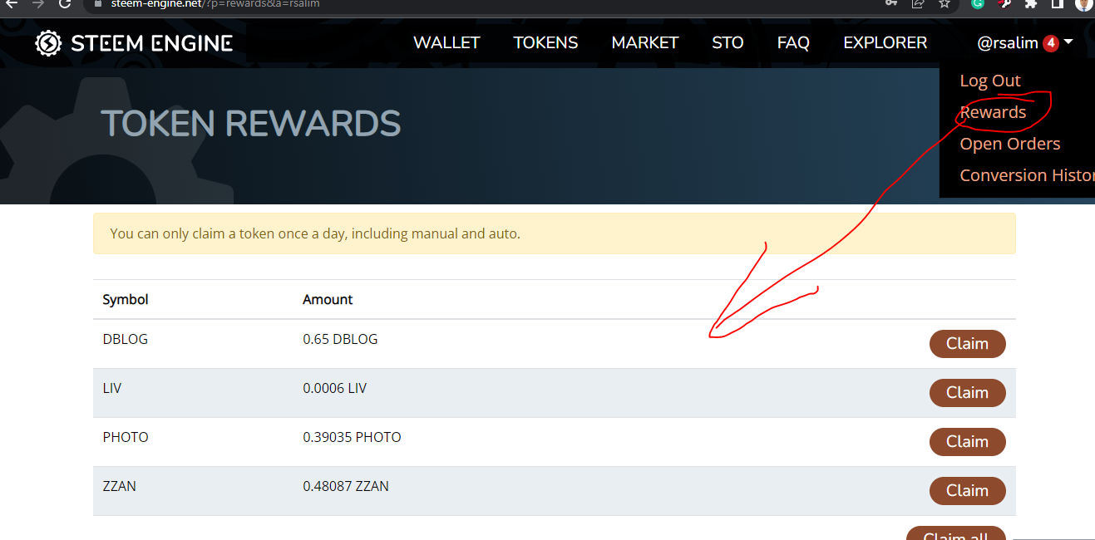Click the Steem Engine logo icon
The width and height of the screenshot is (1095, 540).
pos(48,43)
